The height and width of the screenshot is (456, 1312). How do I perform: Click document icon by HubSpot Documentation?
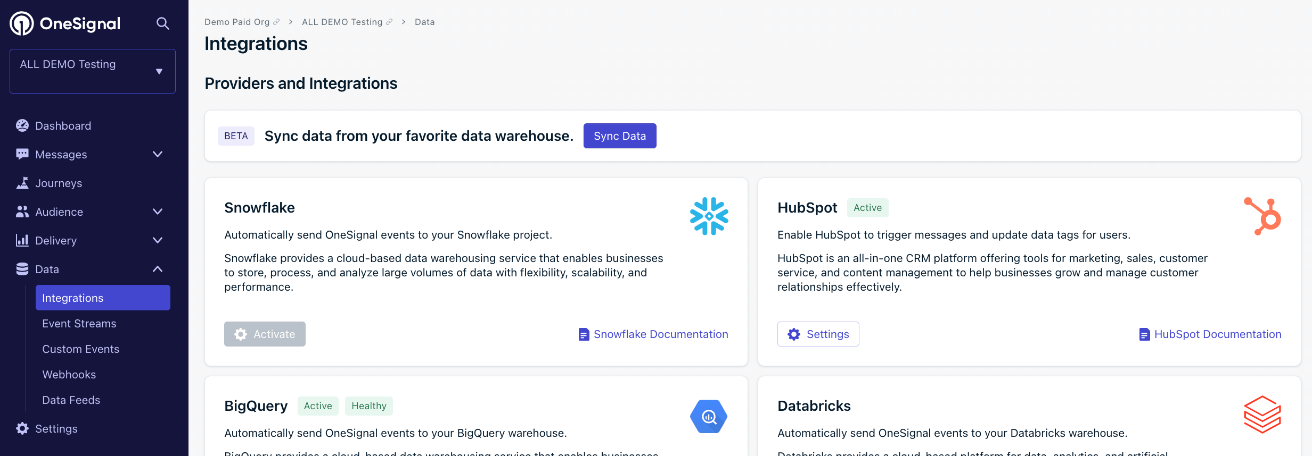pyautogui.click(x=1145, y=334)
